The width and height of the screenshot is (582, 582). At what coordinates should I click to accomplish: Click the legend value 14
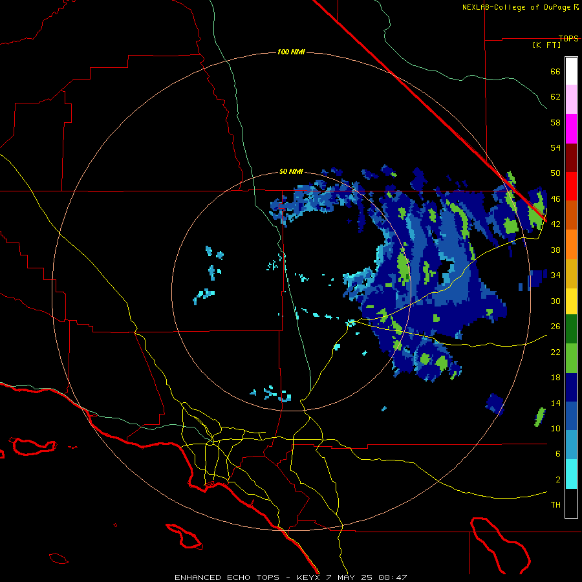coord(555,403)
